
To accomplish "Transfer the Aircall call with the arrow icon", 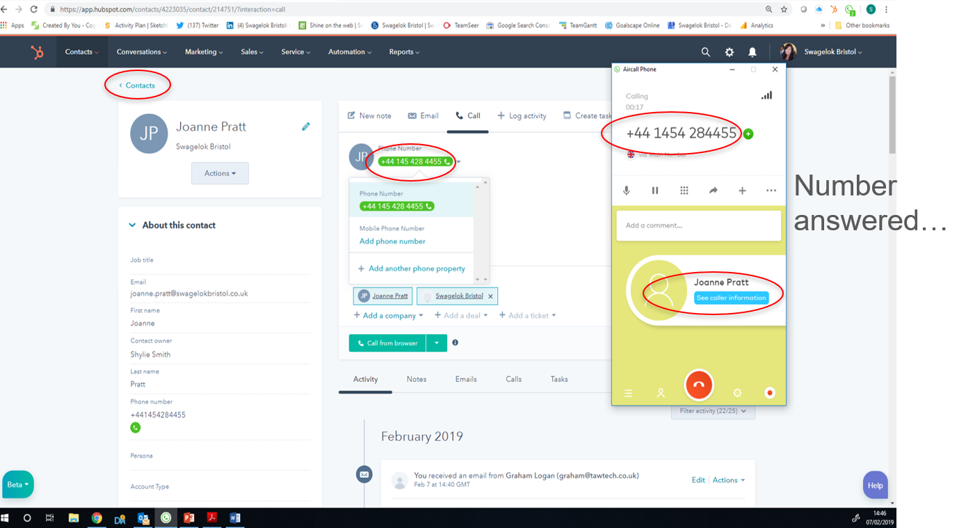I will 713,191.
